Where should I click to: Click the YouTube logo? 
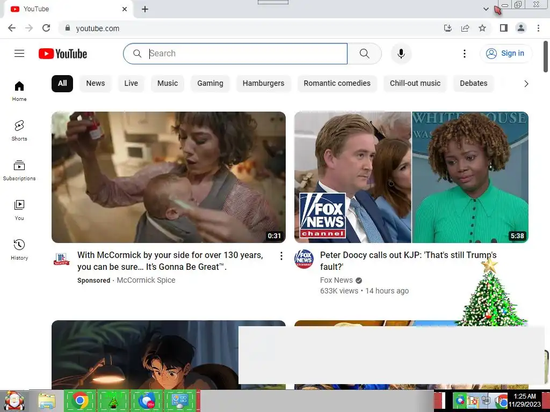pos(63,54)
